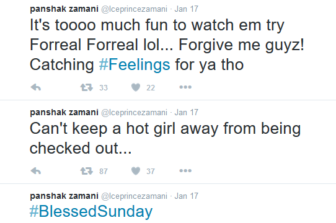
Task: Open @Iceprincezamani handle on the #Feelings tweet
Action: (x=134, y=9)
